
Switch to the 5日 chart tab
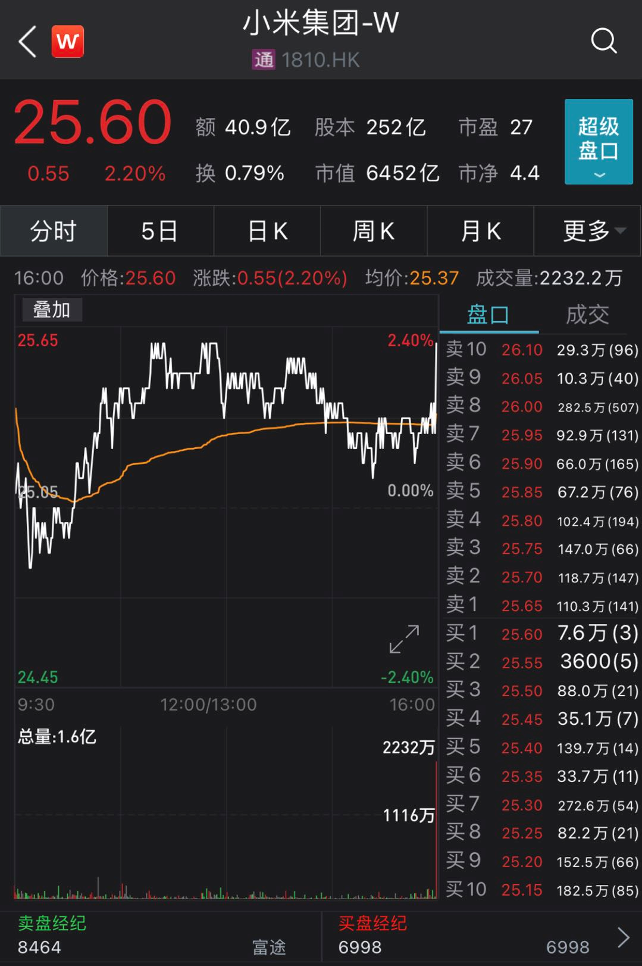160,230
